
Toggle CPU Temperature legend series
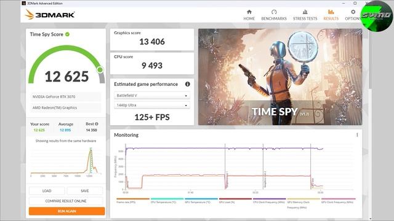(167, 201)
